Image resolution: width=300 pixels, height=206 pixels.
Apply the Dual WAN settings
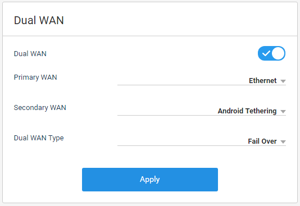pyautogui.click(x=150, y=180)
